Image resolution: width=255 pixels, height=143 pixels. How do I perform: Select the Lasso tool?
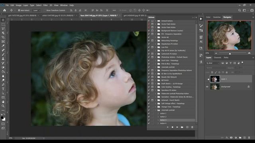3,29
